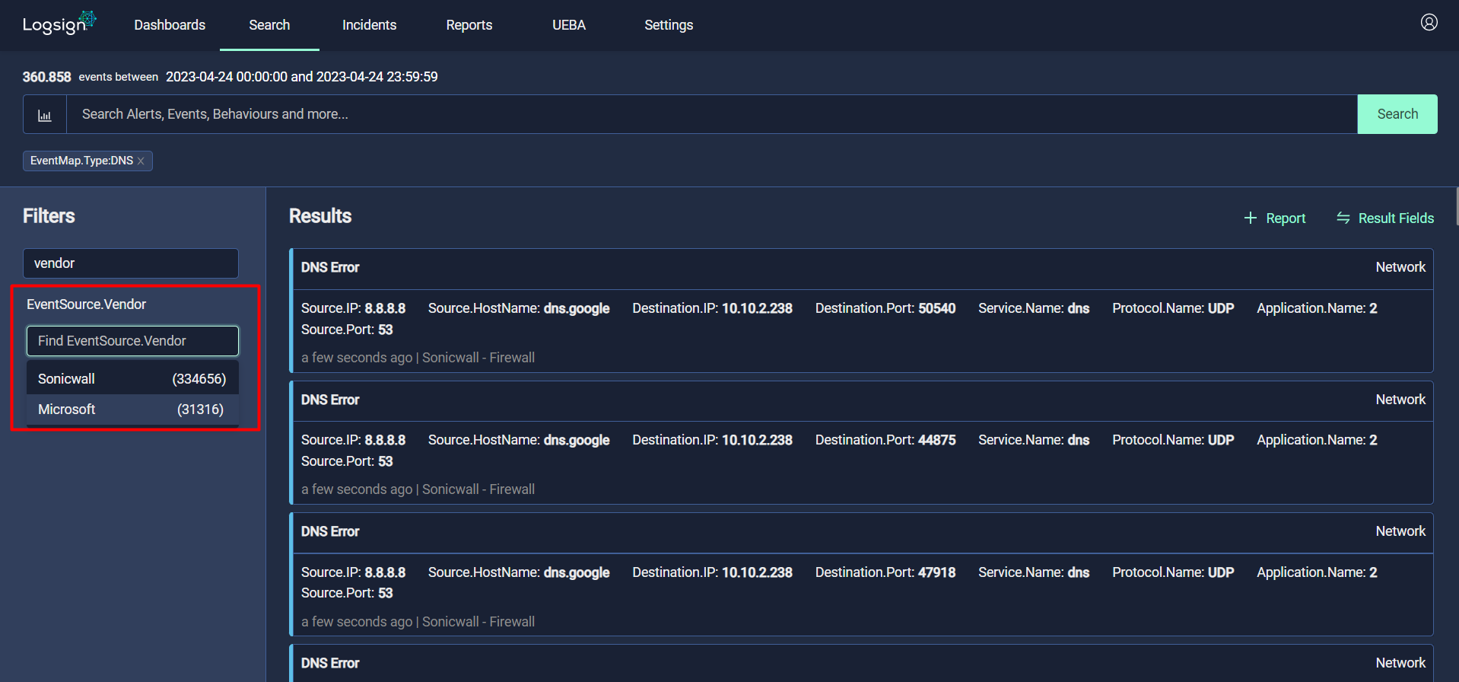
Task: Click Destination.Port: 50540 value
Action: [936, 308]
